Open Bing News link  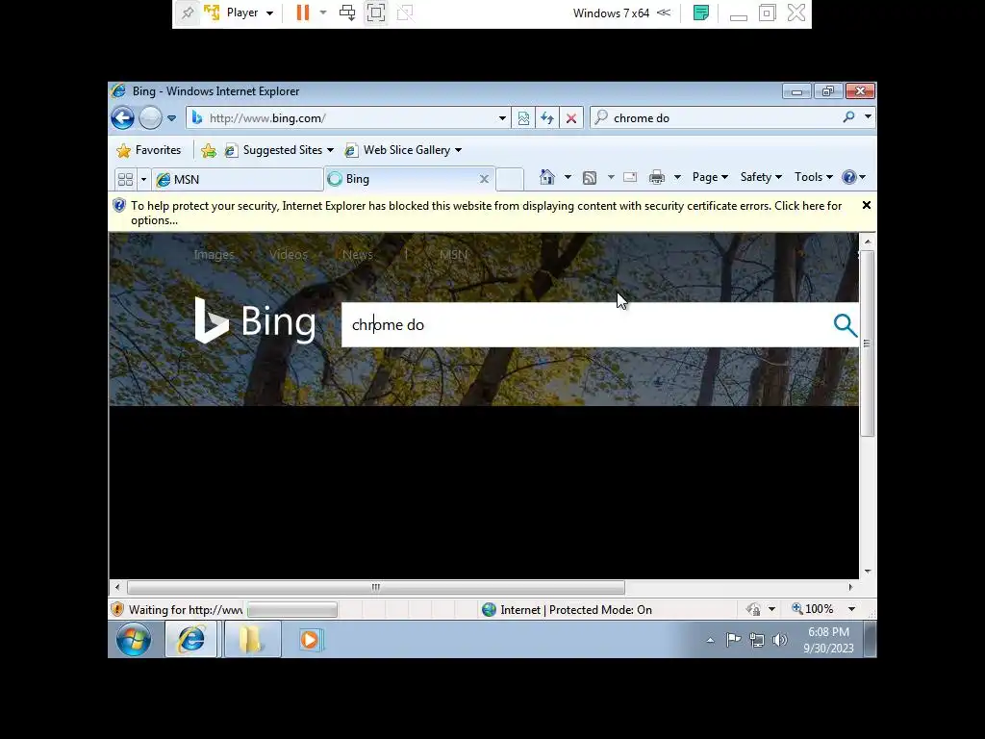[x=358, y=254]
